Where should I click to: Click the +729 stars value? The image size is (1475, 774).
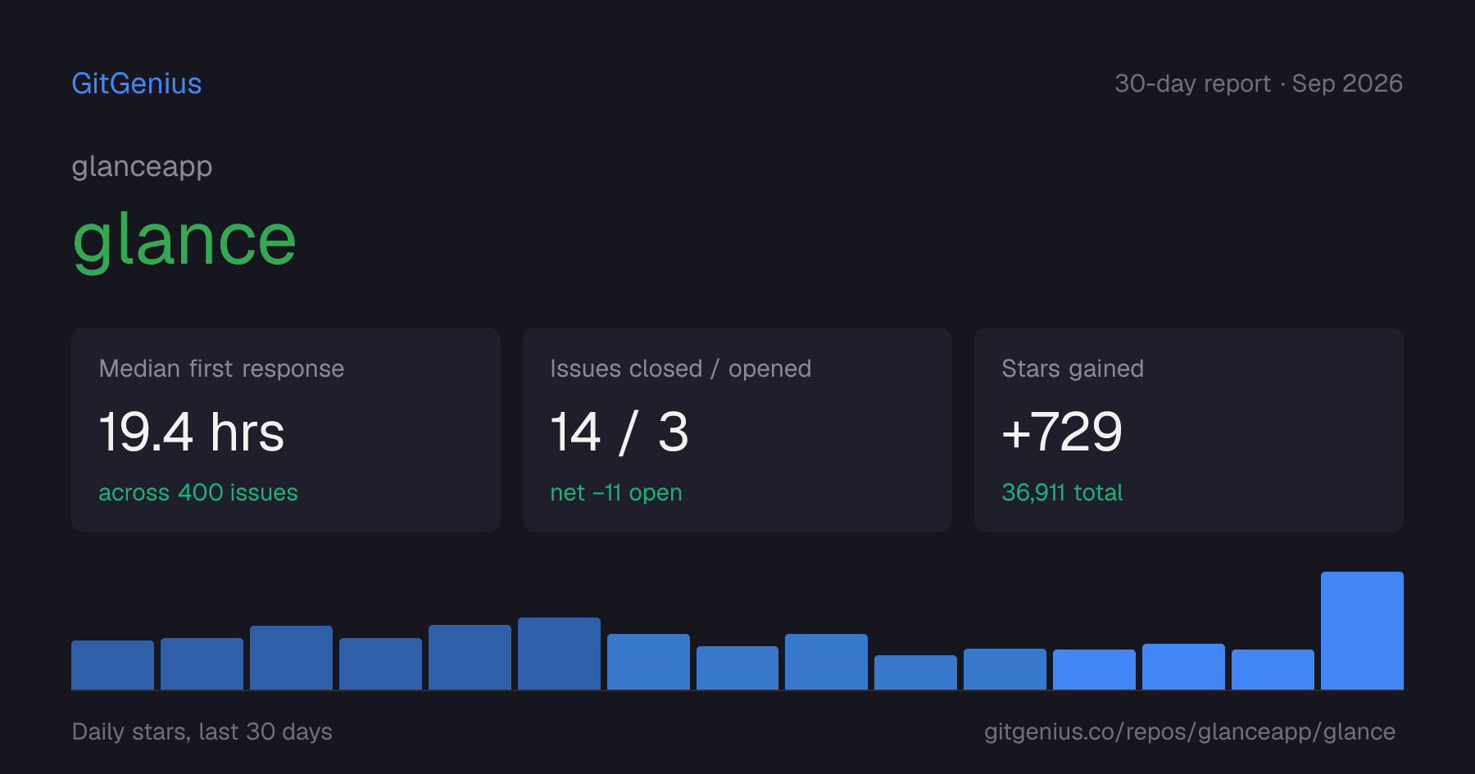pyautogui.click(x=1062, y=432)
